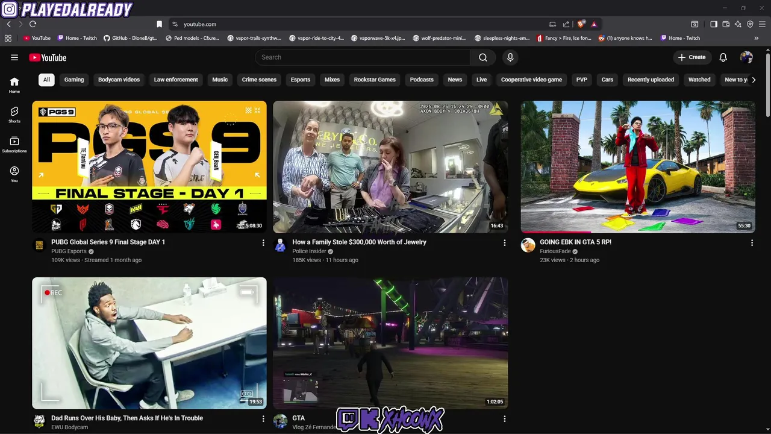771x434 pixels.
Task: Click the browser back arrow
Action: coord(8,24)
